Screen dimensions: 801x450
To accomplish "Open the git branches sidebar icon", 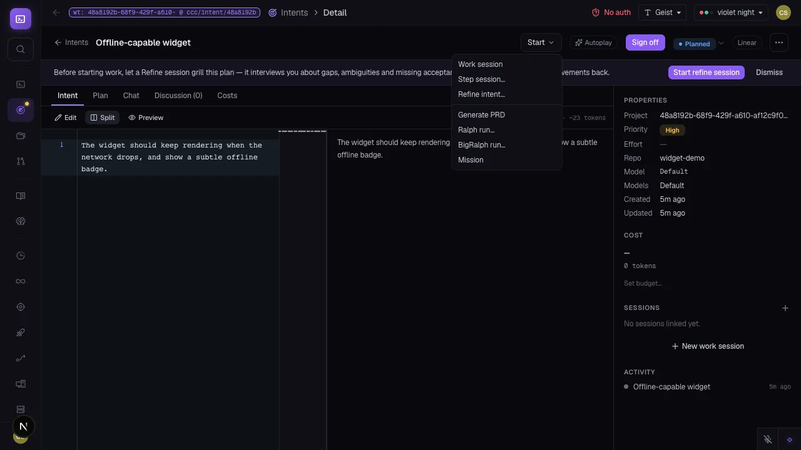I will (21, 161).
